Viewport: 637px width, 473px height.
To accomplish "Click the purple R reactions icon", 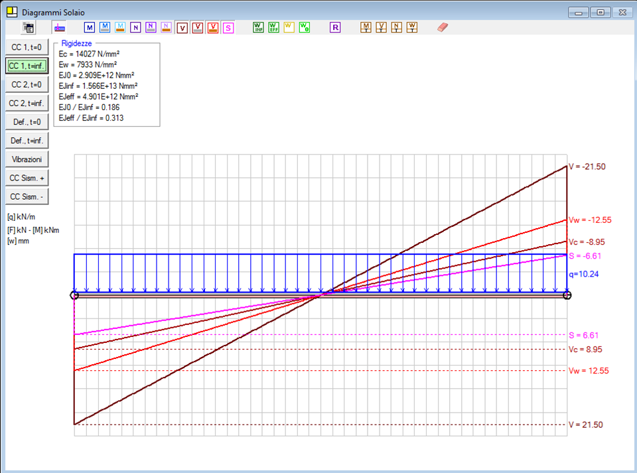I will point(335,27).
